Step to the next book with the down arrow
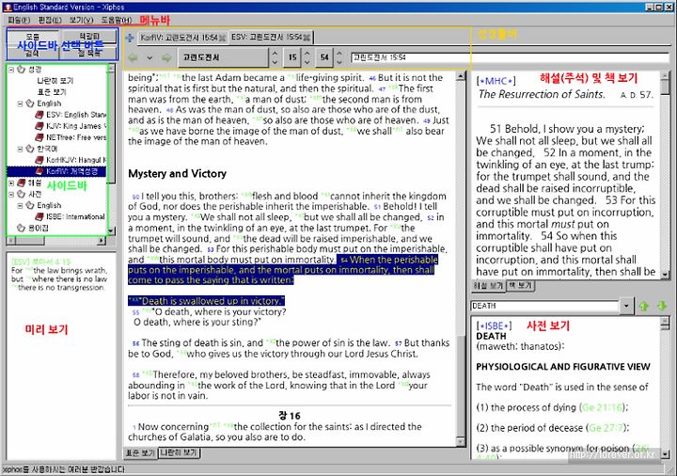 275,62
